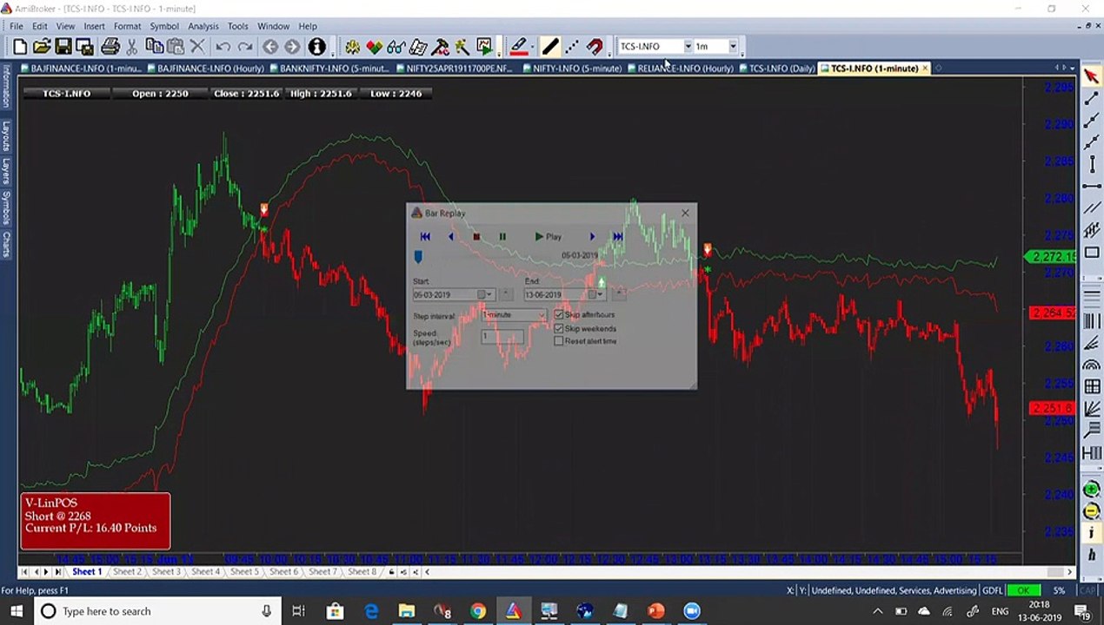Viewport: 1104px width, 625px height.
Task: Open the Charts side panel tab
Action: coord(6,245)
